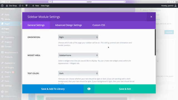Image resolution: width=178 pixels, height=100 pixels.
Task: Click the Divi logo icon in sidebar
Action: [x=3, y=92]
